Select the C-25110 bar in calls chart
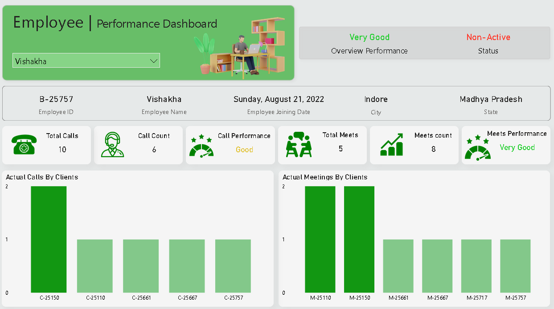The height and width of the screenshot is (309, 554). coord(95,266)
